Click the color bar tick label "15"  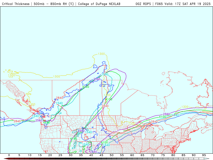coord(40,155)
